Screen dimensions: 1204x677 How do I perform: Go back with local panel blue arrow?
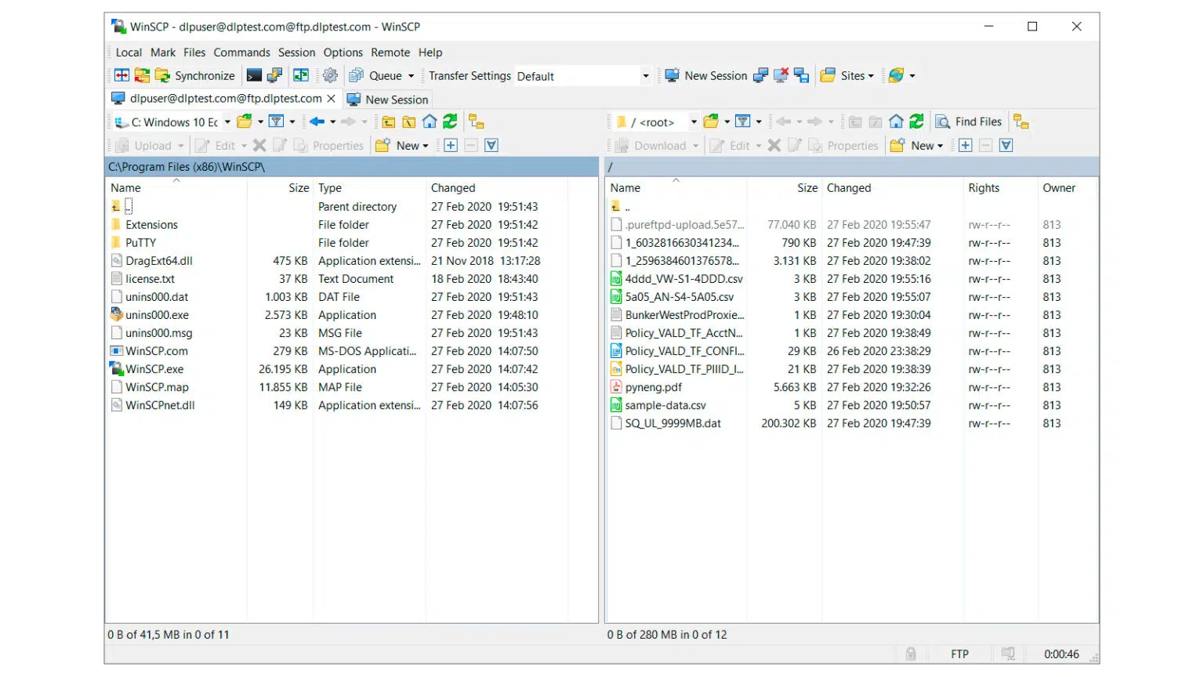[x=317, y=122]
